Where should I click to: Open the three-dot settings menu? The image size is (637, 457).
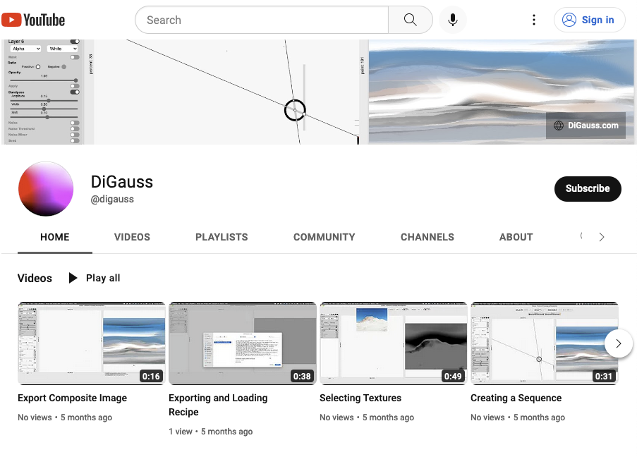point(534,20)
